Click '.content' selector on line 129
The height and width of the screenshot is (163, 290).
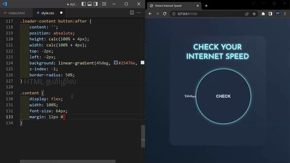tap(29, 93)
